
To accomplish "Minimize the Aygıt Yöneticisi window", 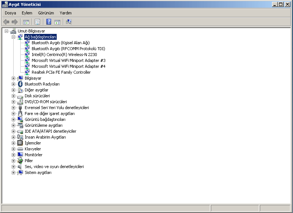I will click(275, 4).
